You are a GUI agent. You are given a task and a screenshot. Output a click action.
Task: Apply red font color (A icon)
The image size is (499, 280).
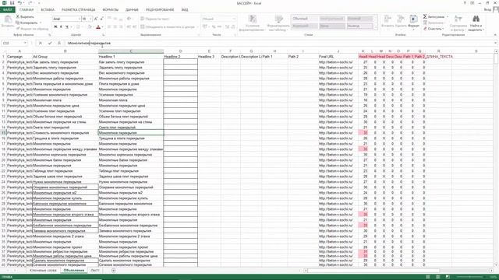(x=98, y=27)
